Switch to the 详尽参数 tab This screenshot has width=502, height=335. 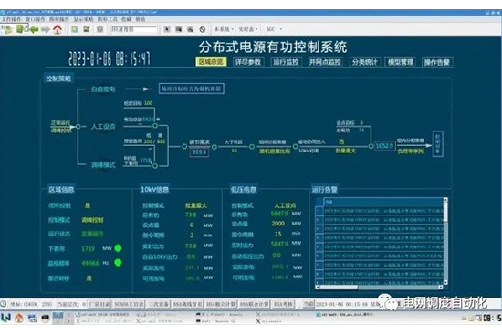click(248, 62)
